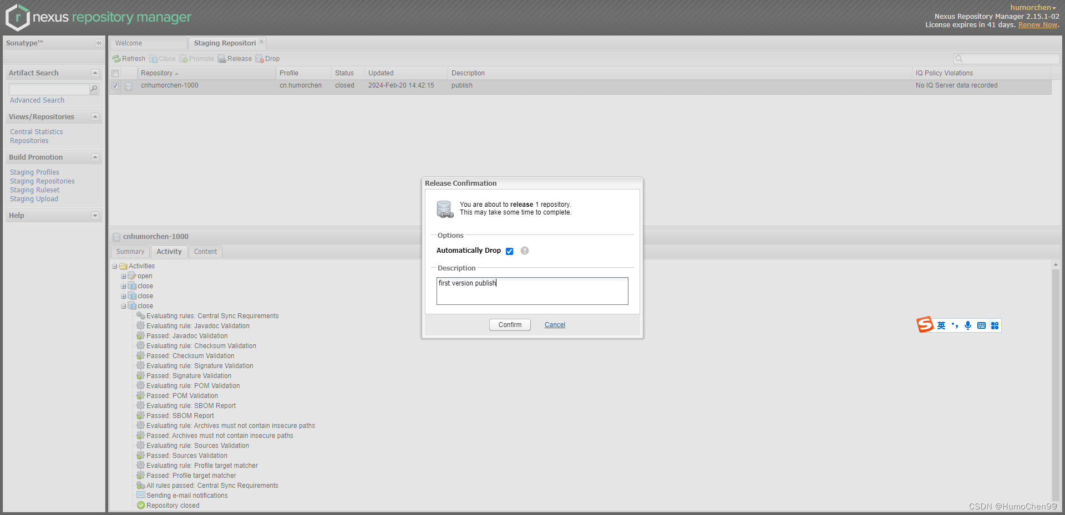Click the Sogou input method S icon
The image size is (1065, 515).
[925, 325]
